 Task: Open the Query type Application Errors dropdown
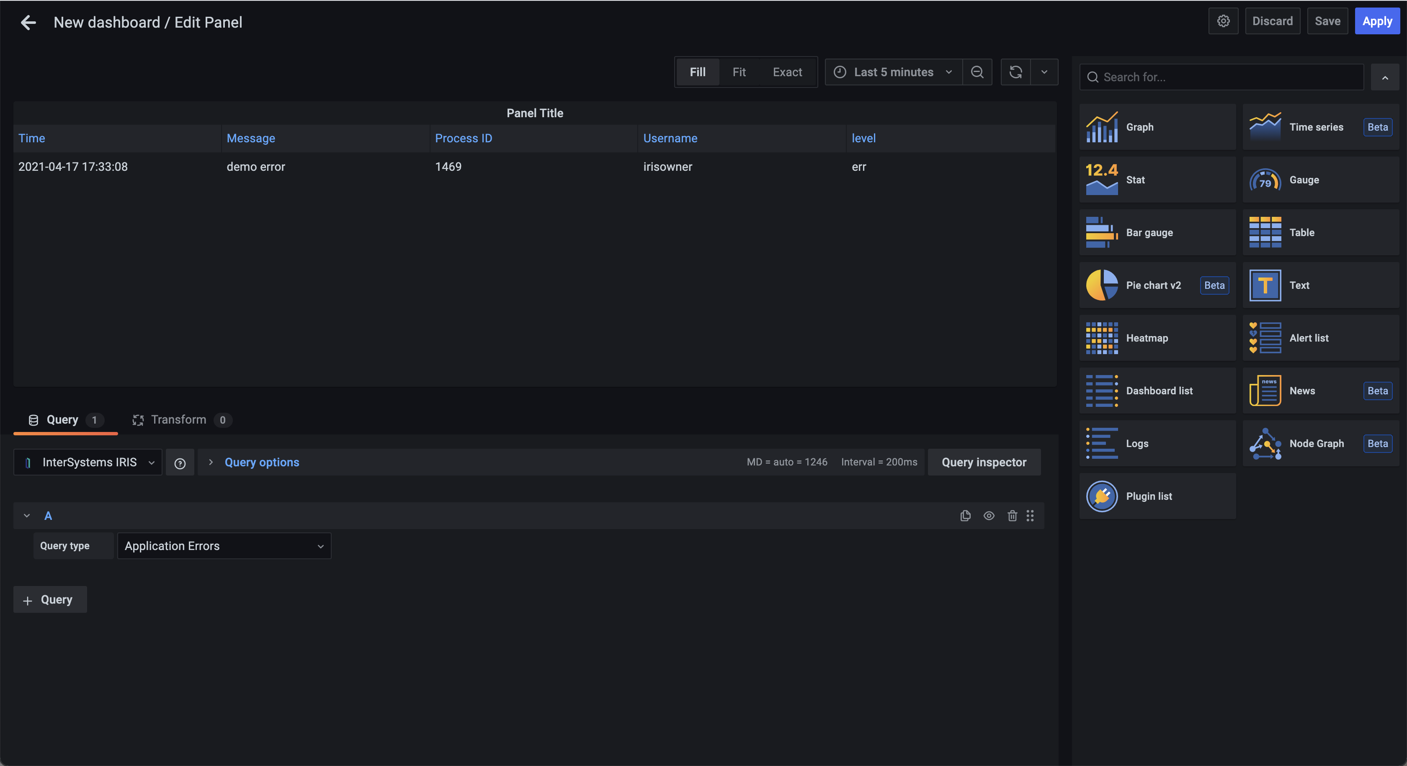224,546
